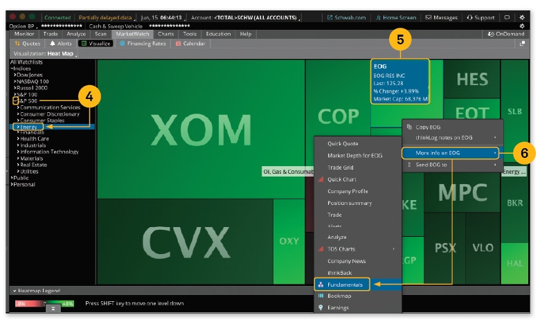Choose Market Depth for EOG

tap(358, 156)
